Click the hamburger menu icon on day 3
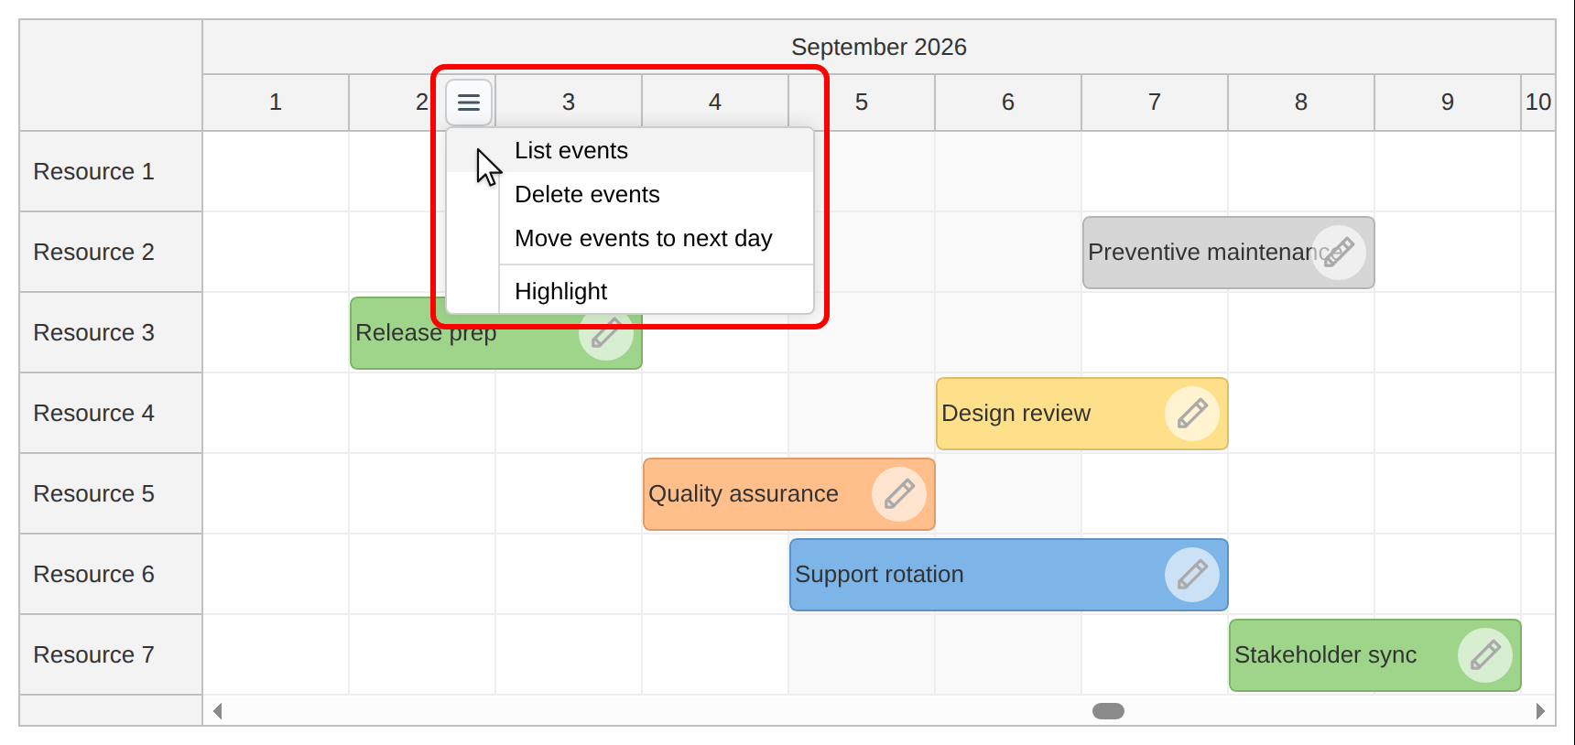 click(469, 102)
